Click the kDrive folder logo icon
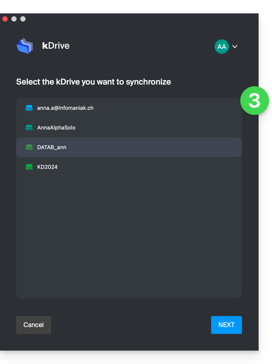272x364 pixels. click(x=25, y=46)
